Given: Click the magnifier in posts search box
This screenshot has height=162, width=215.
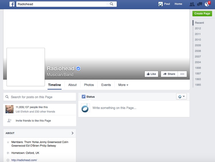Looking at the screenshot, I should coord(7,97).
